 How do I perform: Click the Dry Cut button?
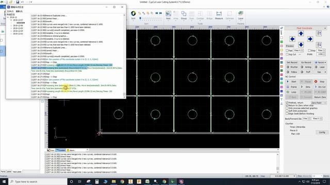pyautogui.click(x=320, y=87)
